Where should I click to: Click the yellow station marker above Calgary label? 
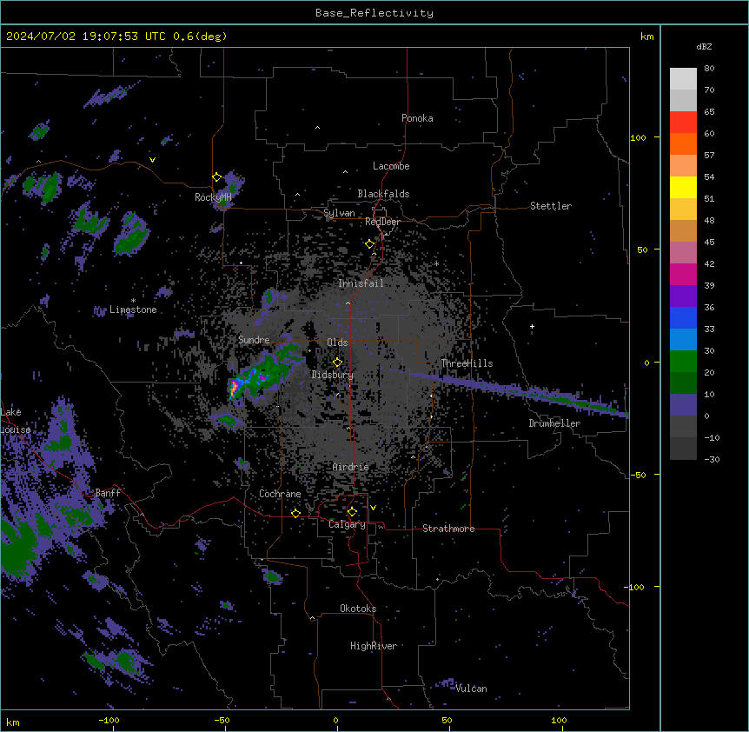point(352,512)
